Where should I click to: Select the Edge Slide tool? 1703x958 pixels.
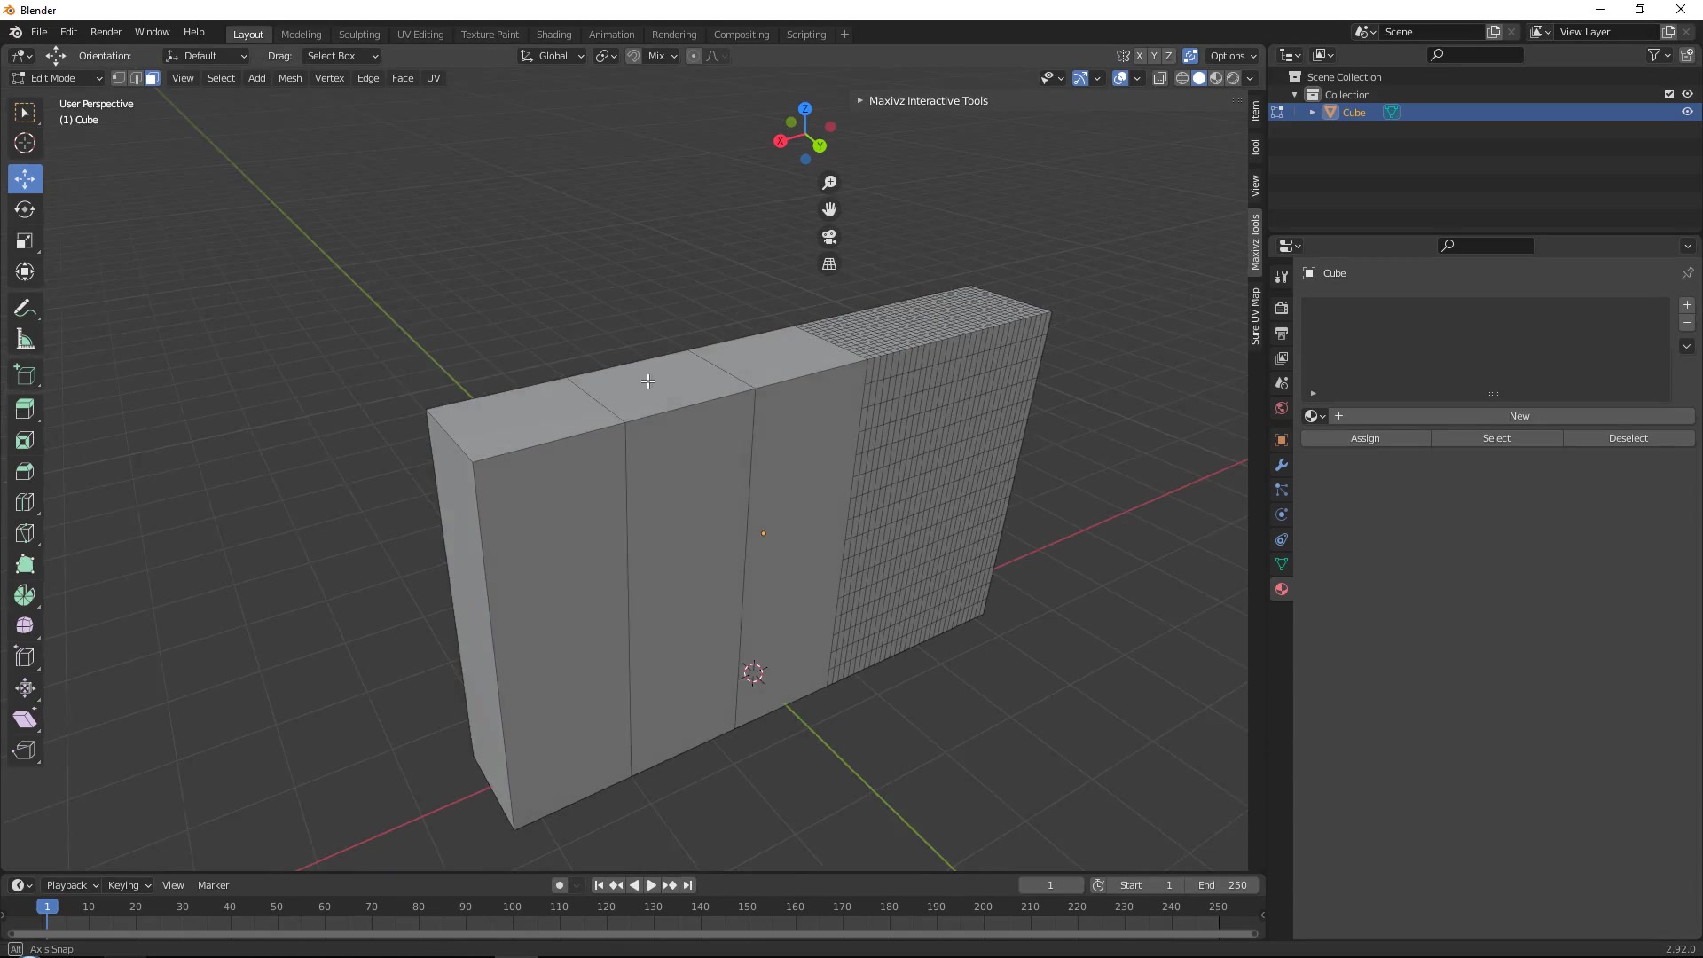coord(25,657)
